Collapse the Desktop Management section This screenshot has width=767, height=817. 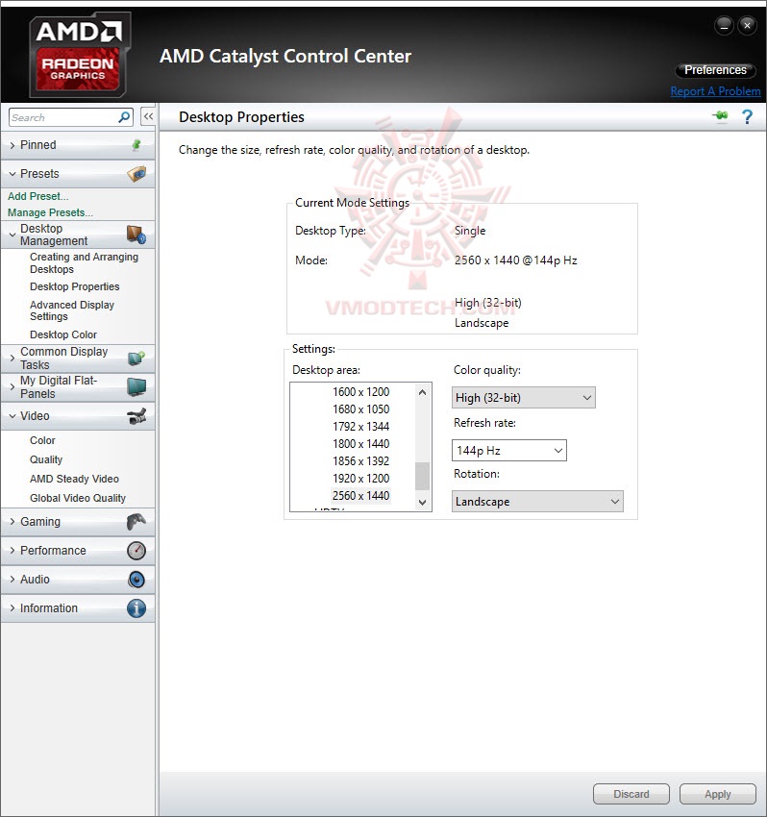pyautogui.click(x=12, y=235)
